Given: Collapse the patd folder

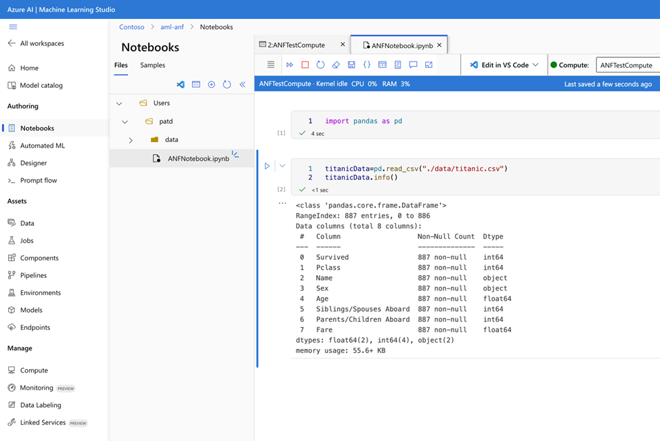Looking at the screenshot, I should (125, 122).
